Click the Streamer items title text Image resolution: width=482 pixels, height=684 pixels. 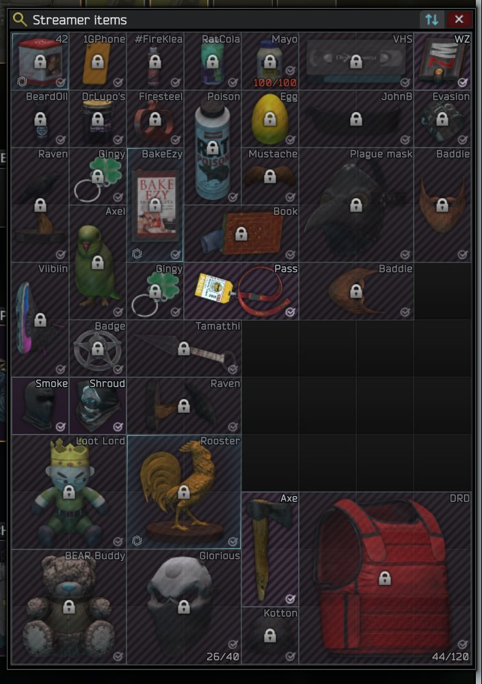(x=79, y=20)
